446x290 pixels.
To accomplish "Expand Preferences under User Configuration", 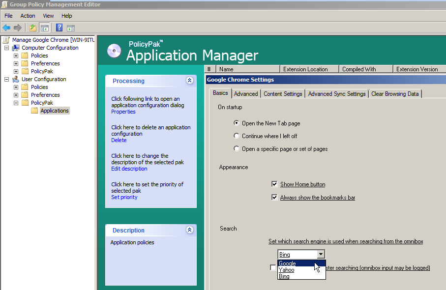I will (x=16, y=95).
